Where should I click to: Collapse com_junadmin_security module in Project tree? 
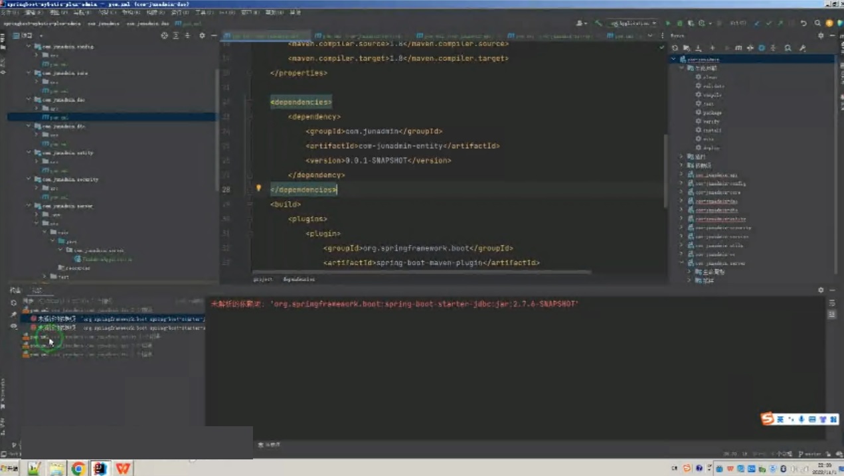click(x=29, y=179)
